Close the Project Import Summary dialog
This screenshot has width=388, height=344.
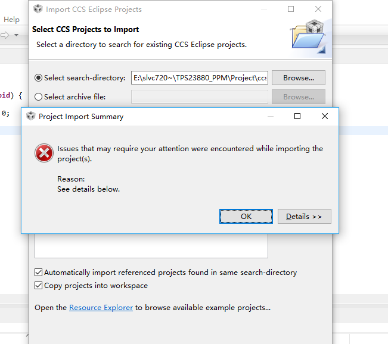pyautogui.click(x=325, y=116)
